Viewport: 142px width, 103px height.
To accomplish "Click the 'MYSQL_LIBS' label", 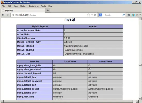I will pos(24,54).
